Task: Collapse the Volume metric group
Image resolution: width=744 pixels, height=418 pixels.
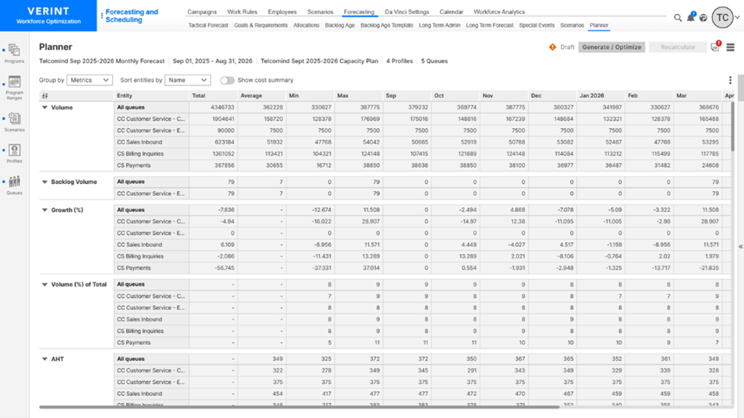Action: [45, 108]
